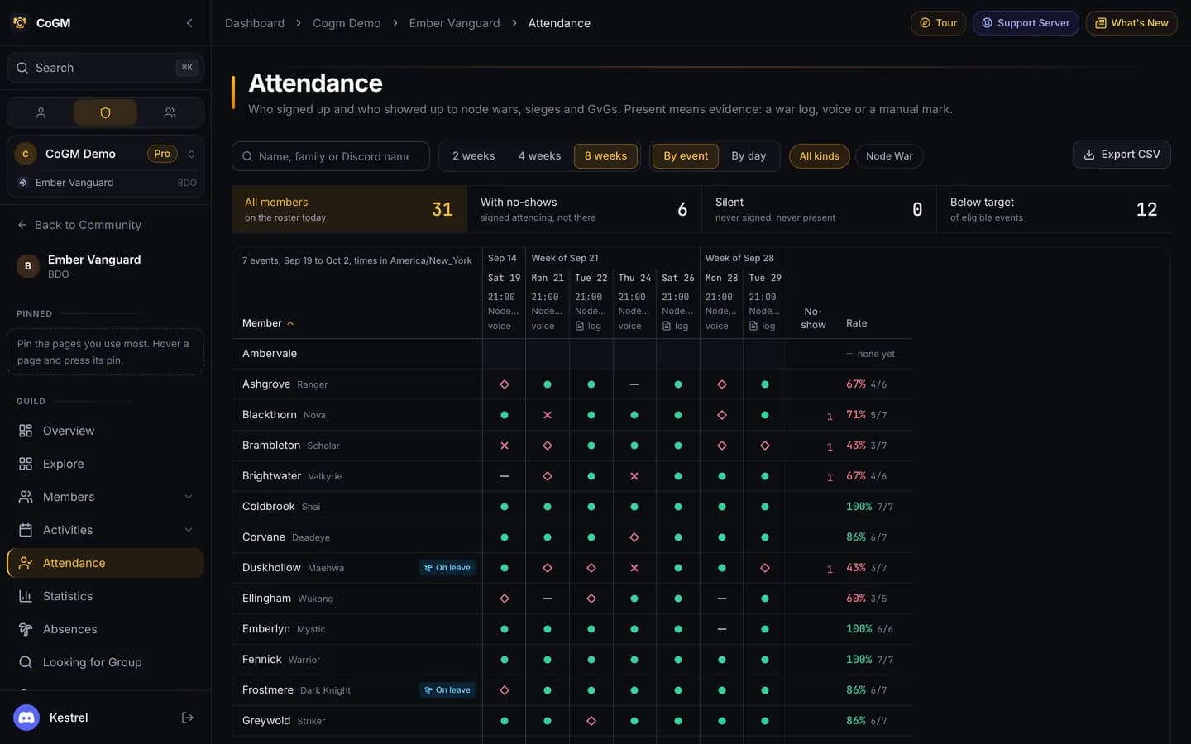Open What's New
The image size is (1191, 744).
[x=1131, y=23]
